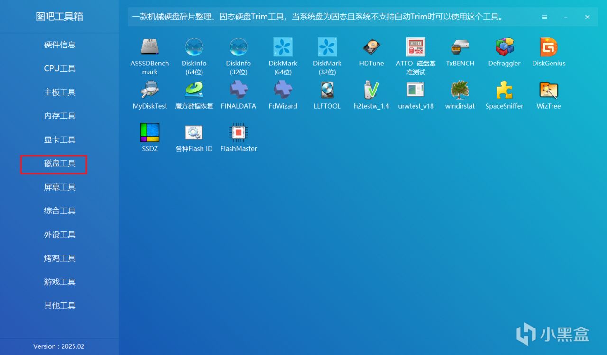This screenshot has width=607, height=355.
Task: Open DiskInfo (64位)
Action: click(x=194, y=57)
